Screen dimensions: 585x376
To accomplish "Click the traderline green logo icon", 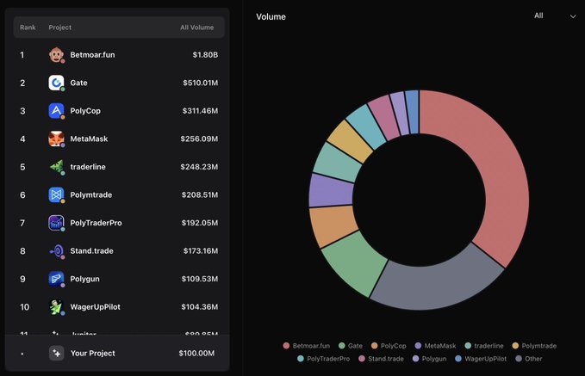I will coord(56,167).
